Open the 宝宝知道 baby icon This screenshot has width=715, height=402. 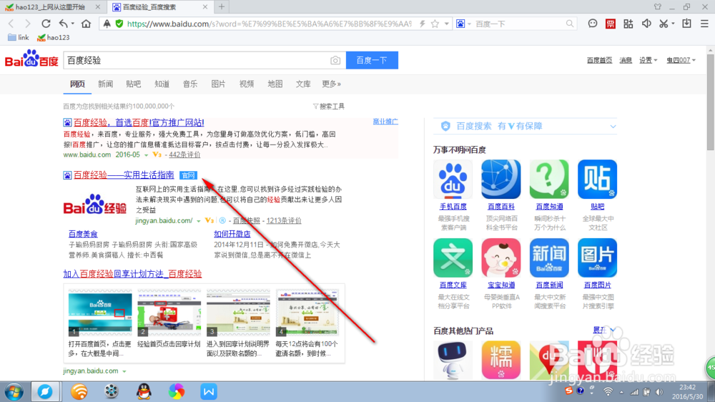pos(501,258)
